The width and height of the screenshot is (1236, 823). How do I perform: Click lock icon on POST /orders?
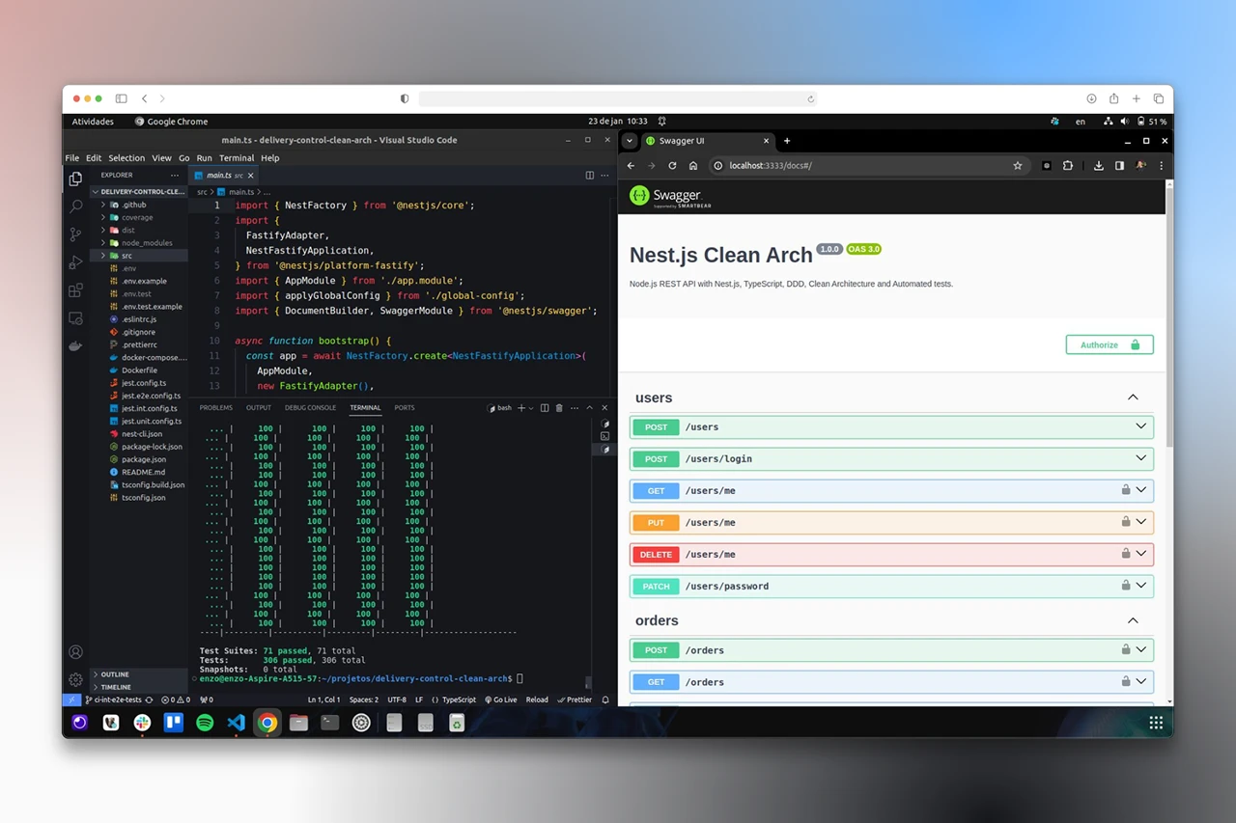pyautogui.click(x=1126, y=650)
